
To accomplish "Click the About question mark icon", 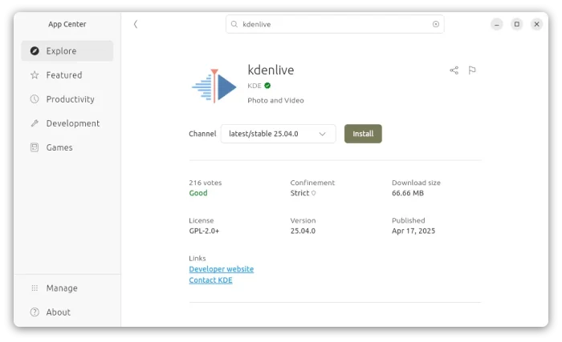I will (35, 312).
